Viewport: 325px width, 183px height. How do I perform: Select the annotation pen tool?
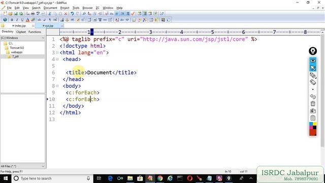(313, 75)
